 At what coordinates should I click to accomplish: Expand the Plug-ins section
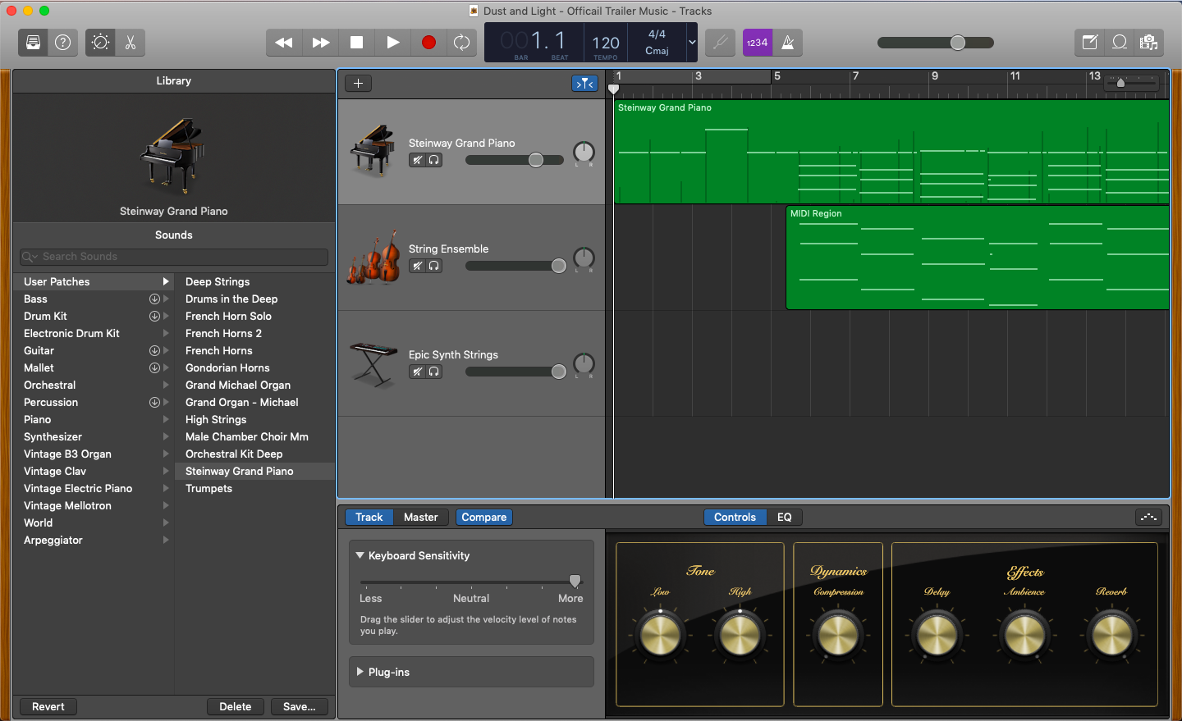[361, 672]
